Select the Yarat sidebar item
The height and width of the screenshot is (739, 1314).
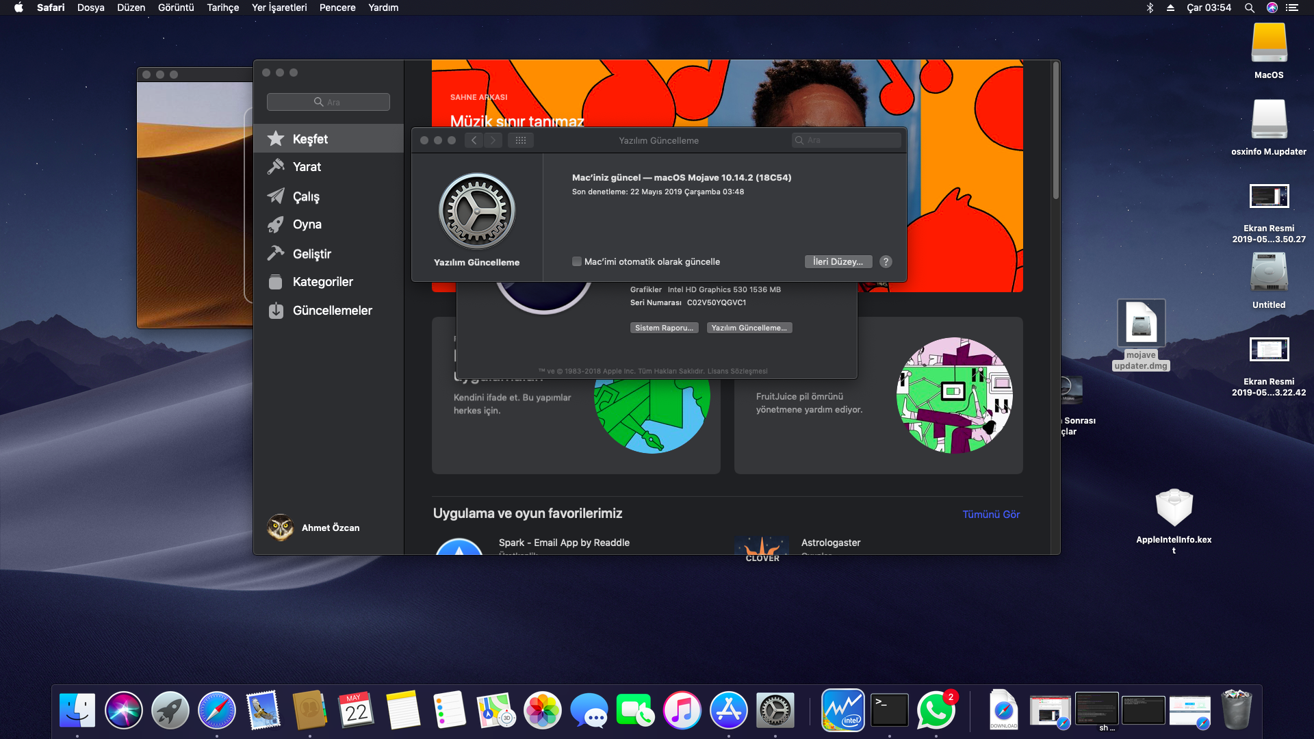306,167
